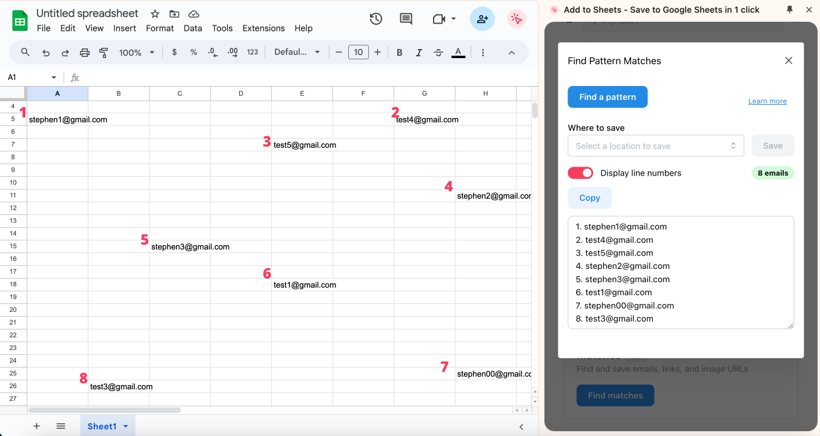
Task: Click the Find a pattern button
Action: [x=607, y=97]
